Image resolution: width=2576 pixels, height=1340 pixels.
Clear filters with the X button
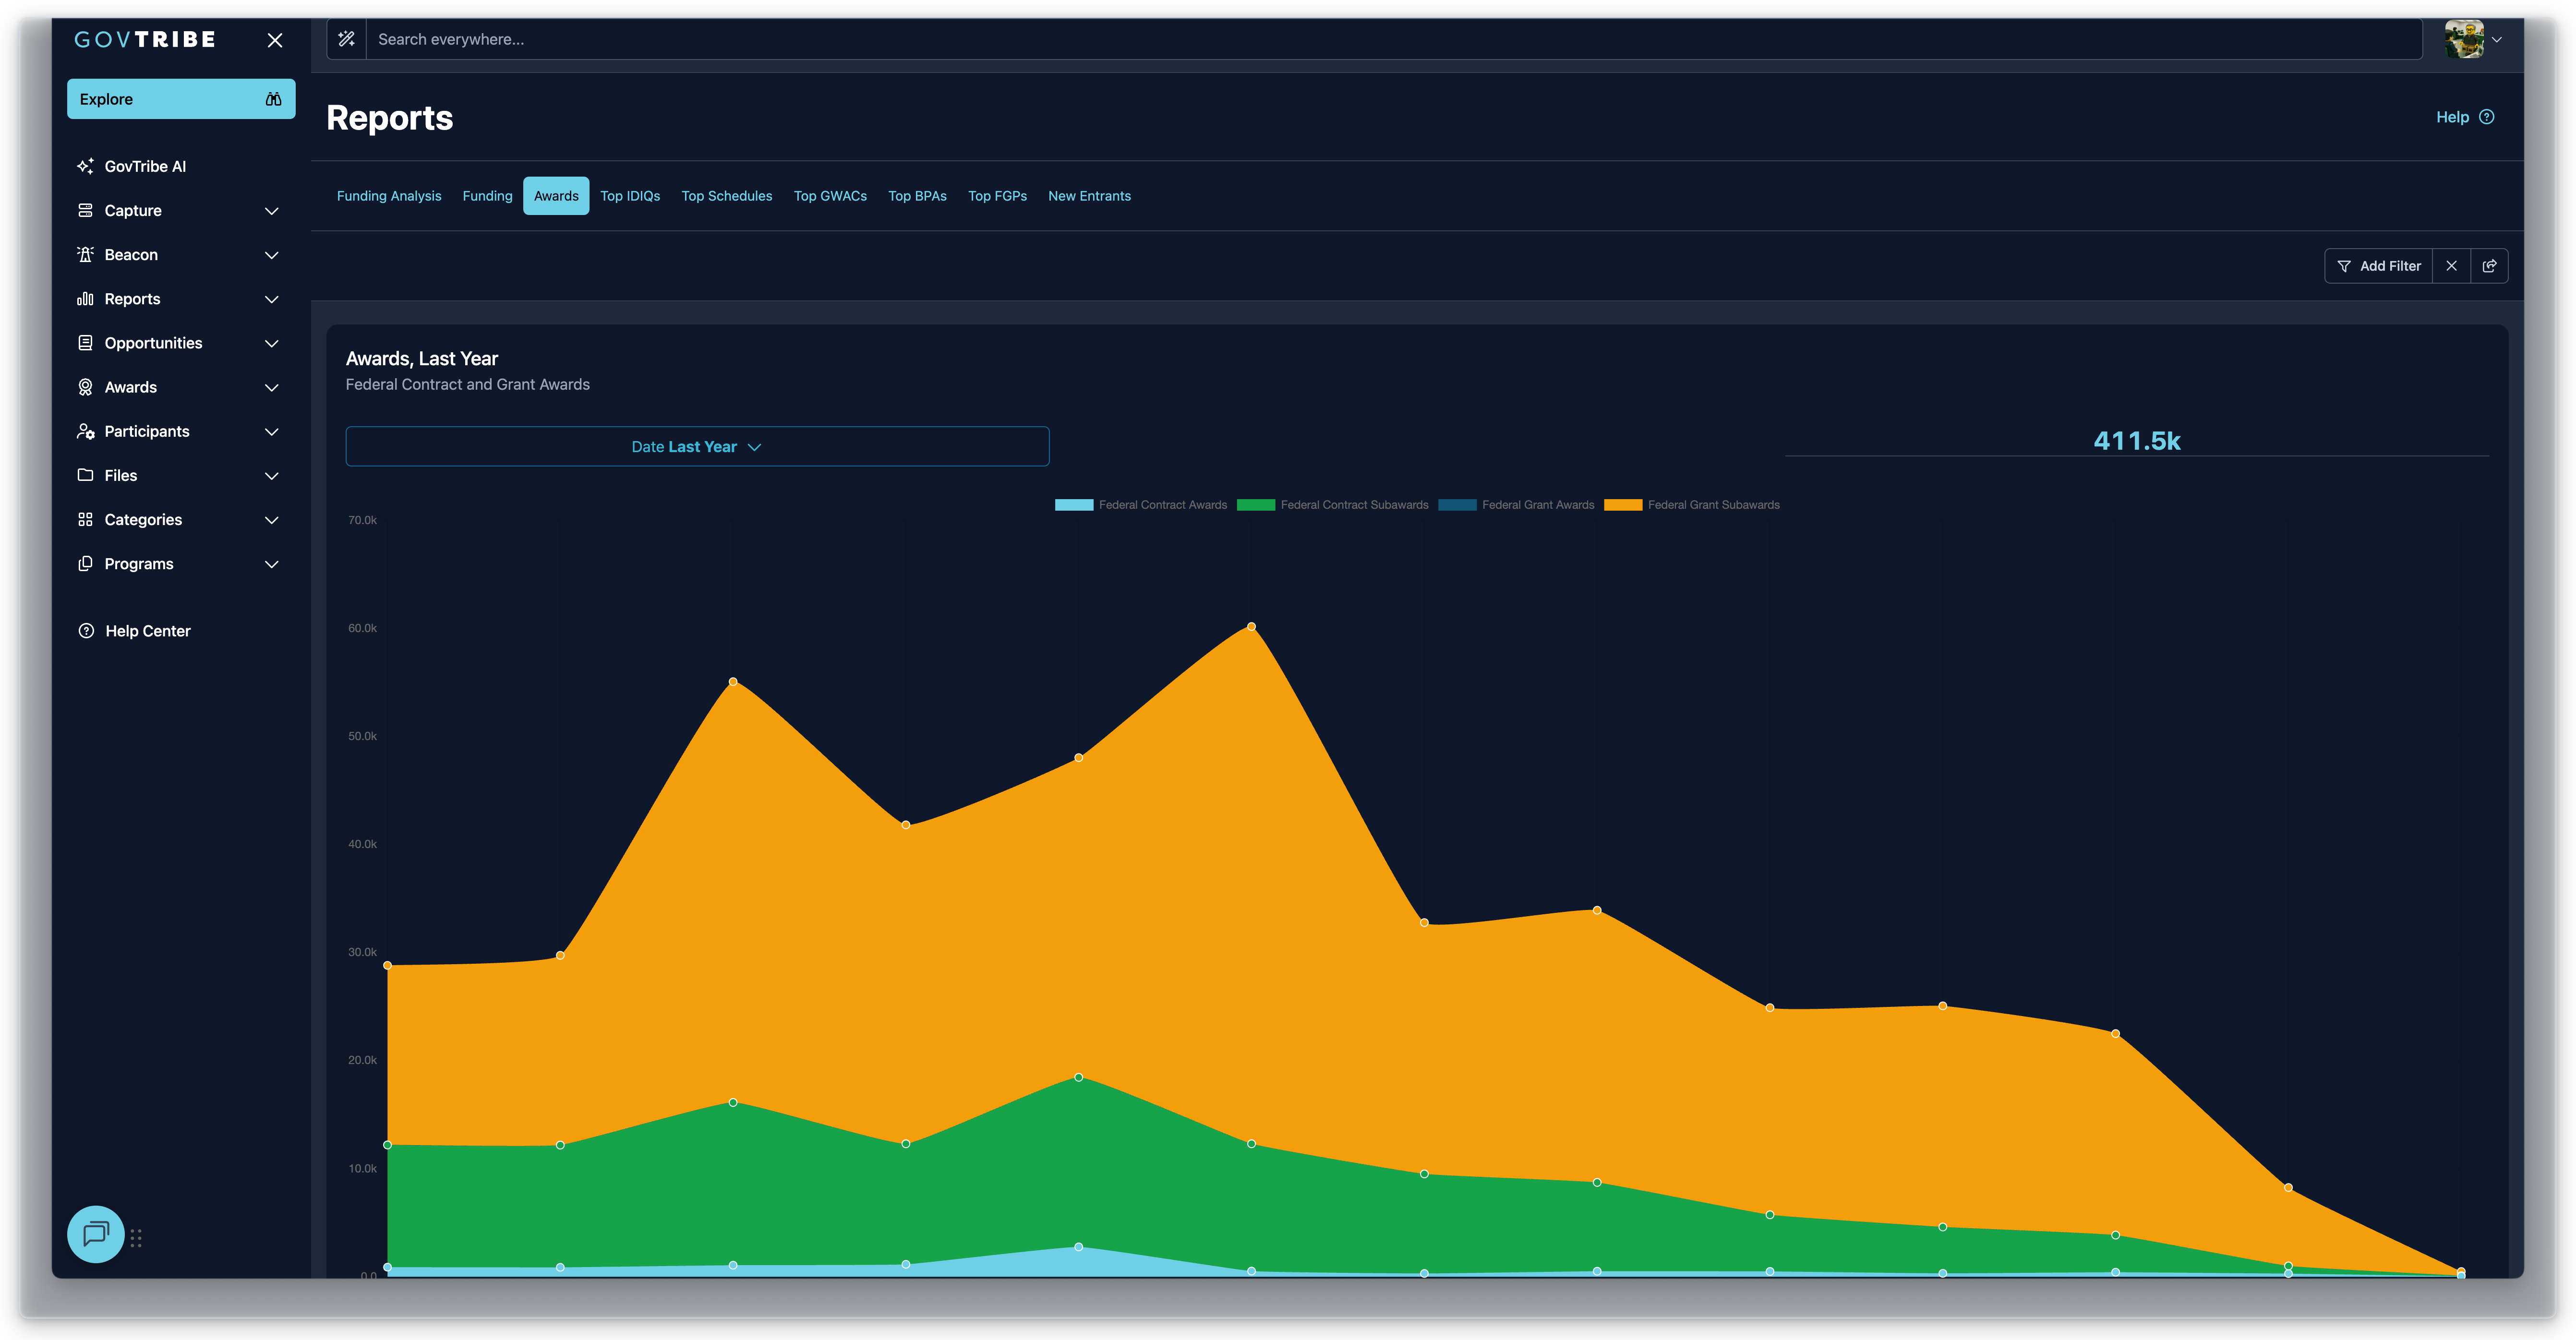coord(2451,266)
